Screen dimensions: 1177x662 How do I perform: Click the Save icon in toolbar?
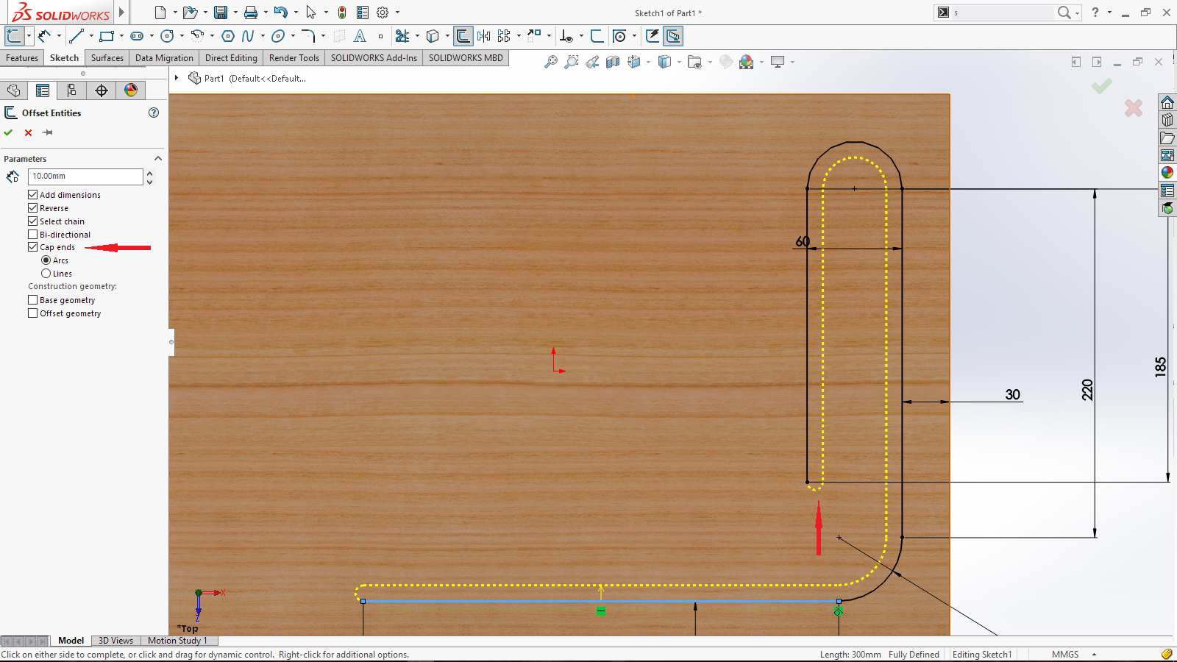220,13
